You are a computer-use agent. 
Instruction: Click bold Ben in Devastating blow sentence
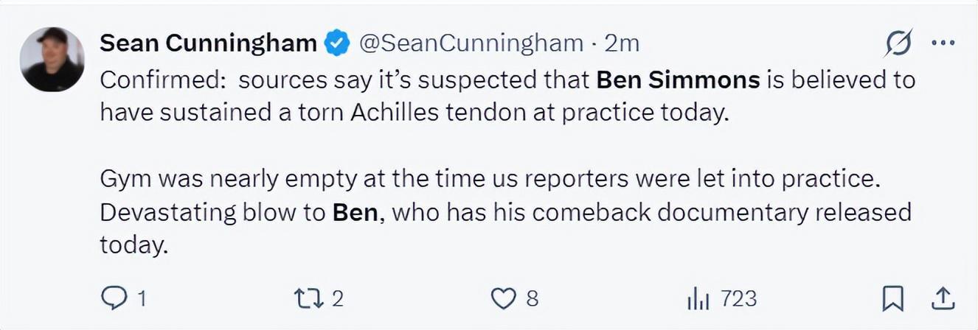[x=356, y=211]
